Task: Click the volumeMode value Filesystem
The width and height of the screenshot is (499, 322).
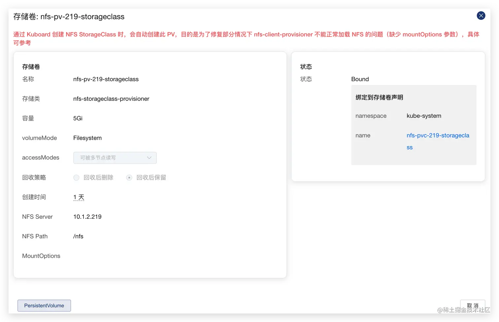Action: click(87, 138)
